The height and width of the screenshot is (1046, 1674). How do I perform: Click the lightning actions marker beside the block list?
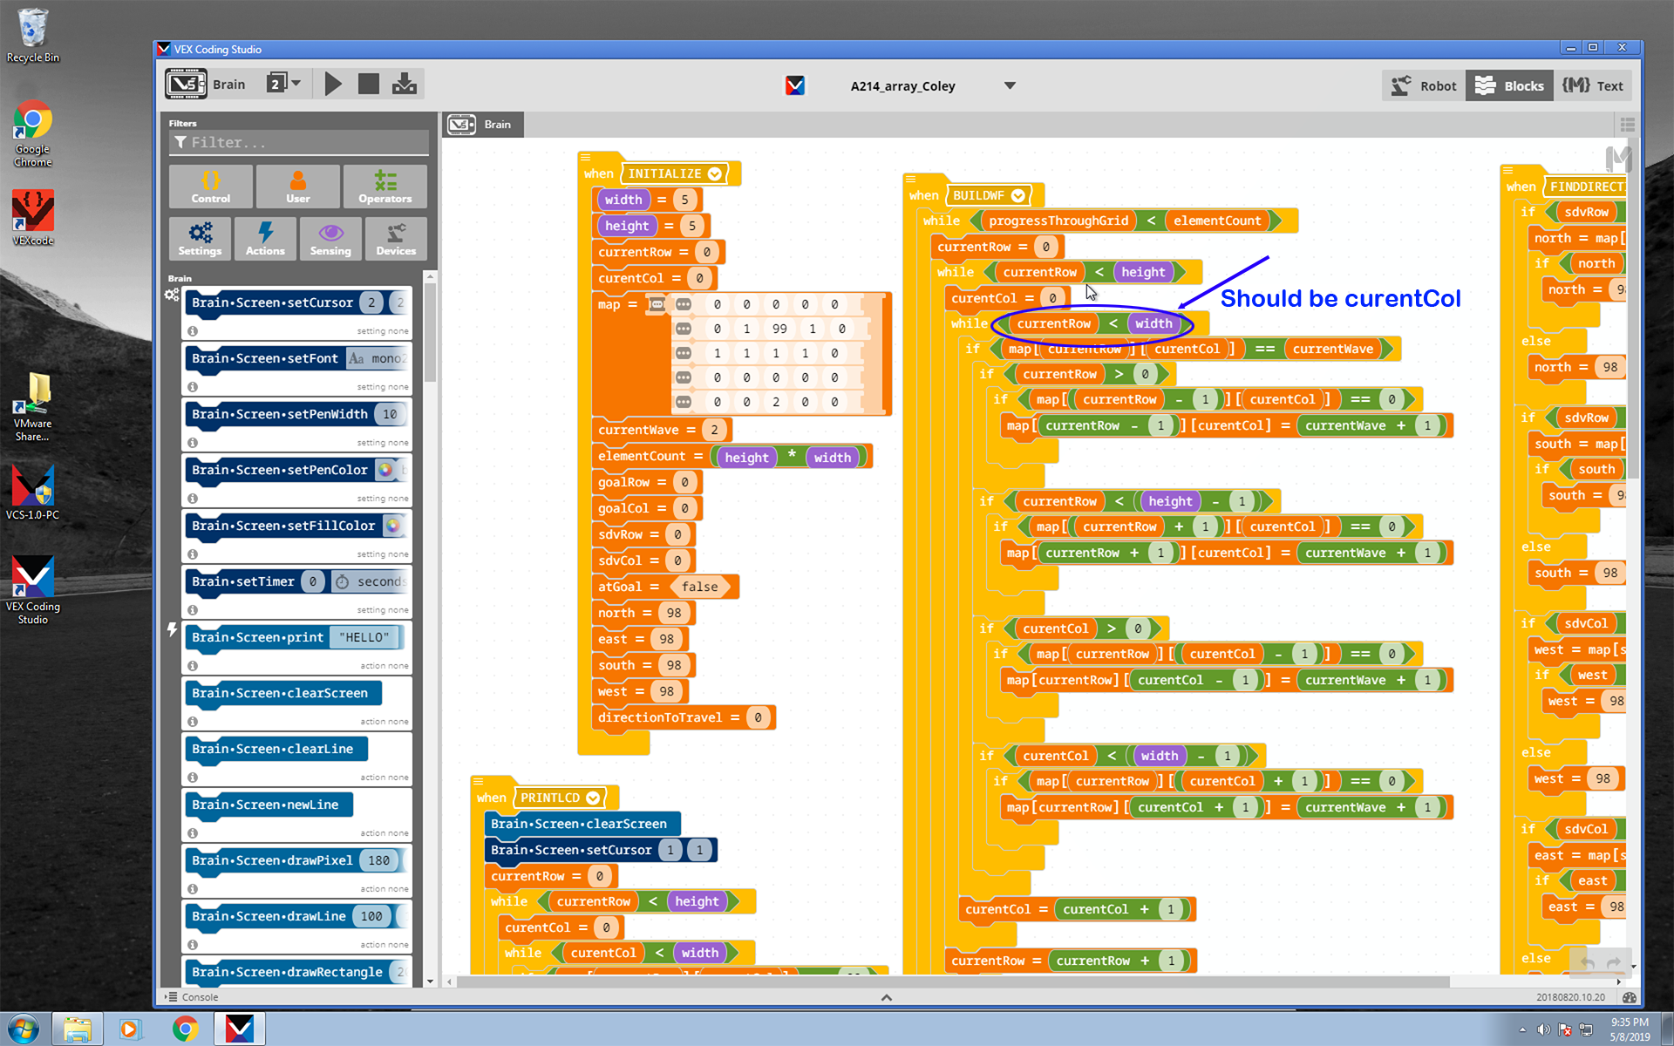pyautogui.click(x=172, y=629)
